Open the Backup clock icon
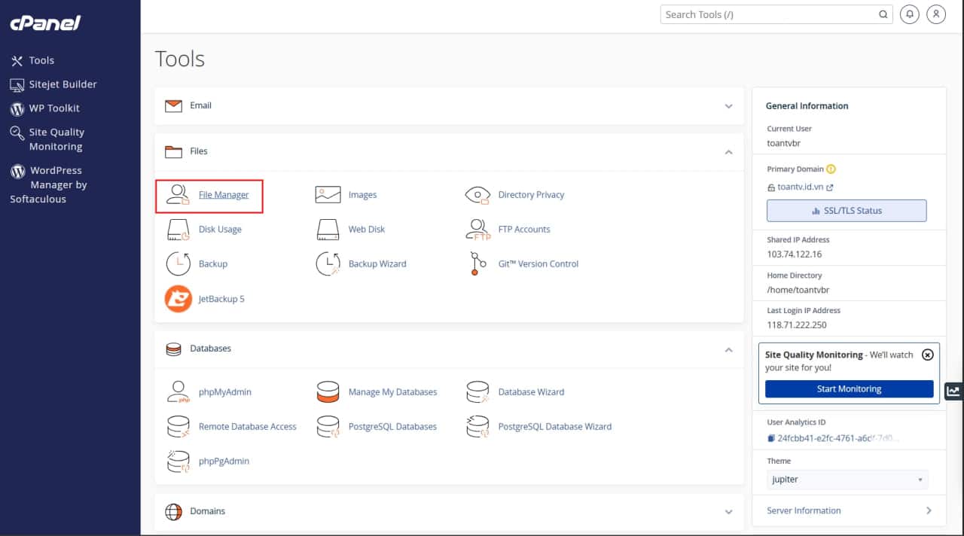 pos(178,264)
